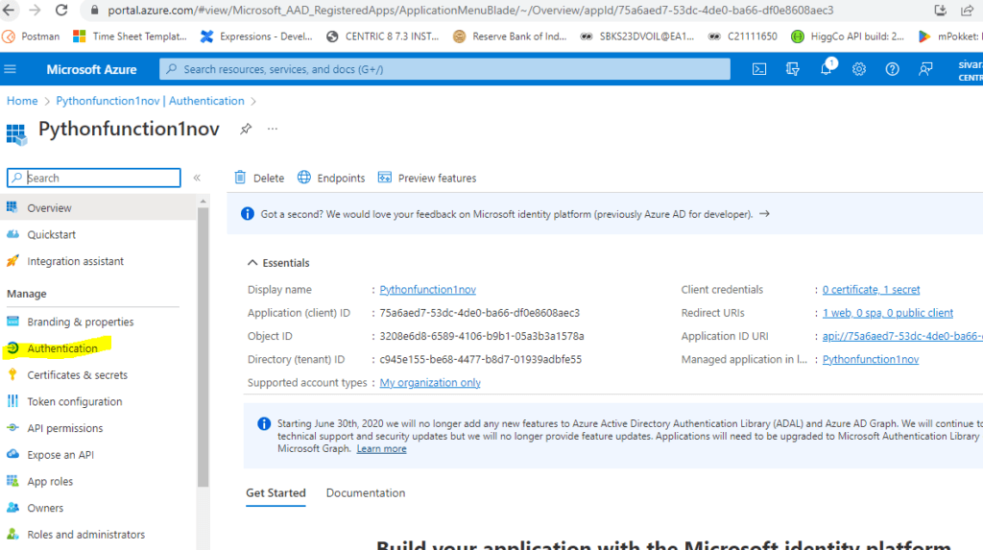This screenshot has height=550, width=983.
Task: Open the C21111650 bookmark
Action: (x=743, y=36)
